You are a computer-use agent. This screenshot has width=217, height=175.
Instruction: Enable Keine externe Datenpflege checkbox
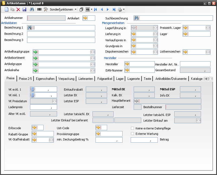tap(133, 128)
